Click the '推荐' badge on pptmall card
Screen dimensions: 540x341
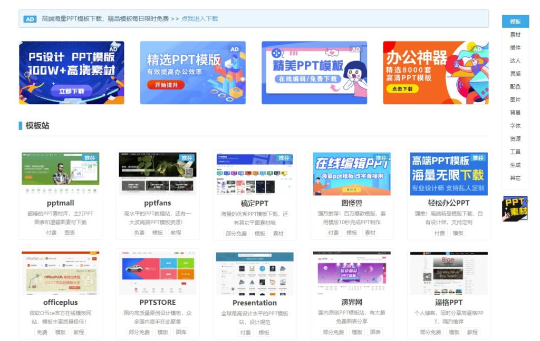[90, 157]
